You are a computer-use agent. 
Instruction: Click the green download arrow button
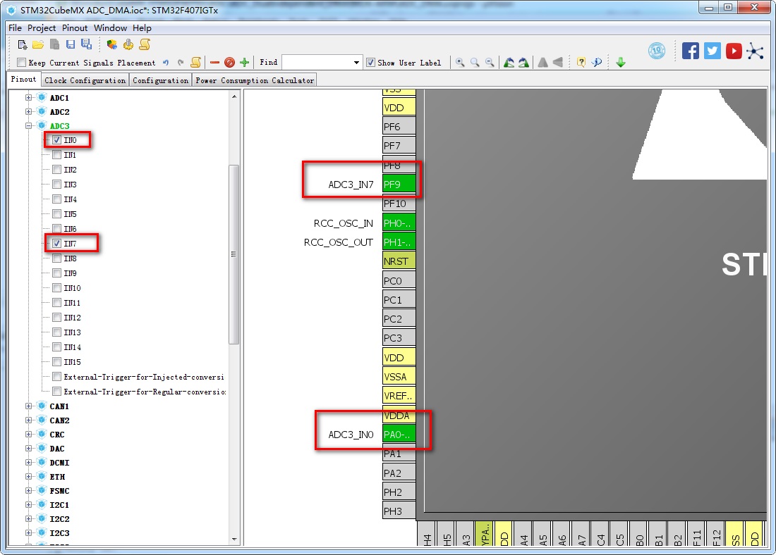[x=620, y=62]
